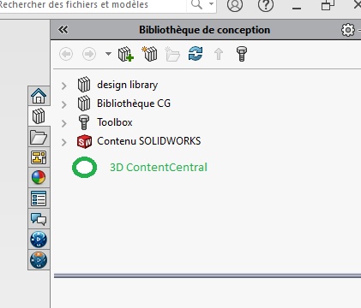The image size is (361, 308).
Task: Click the Toolbox bolt tree icon
Action: 84,122
